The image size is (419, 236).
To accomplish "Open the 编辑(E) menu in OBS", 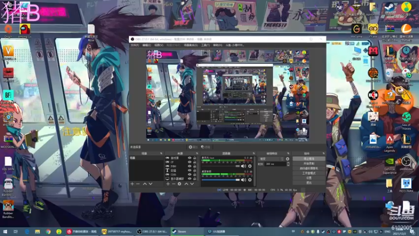I will [147, 45].
